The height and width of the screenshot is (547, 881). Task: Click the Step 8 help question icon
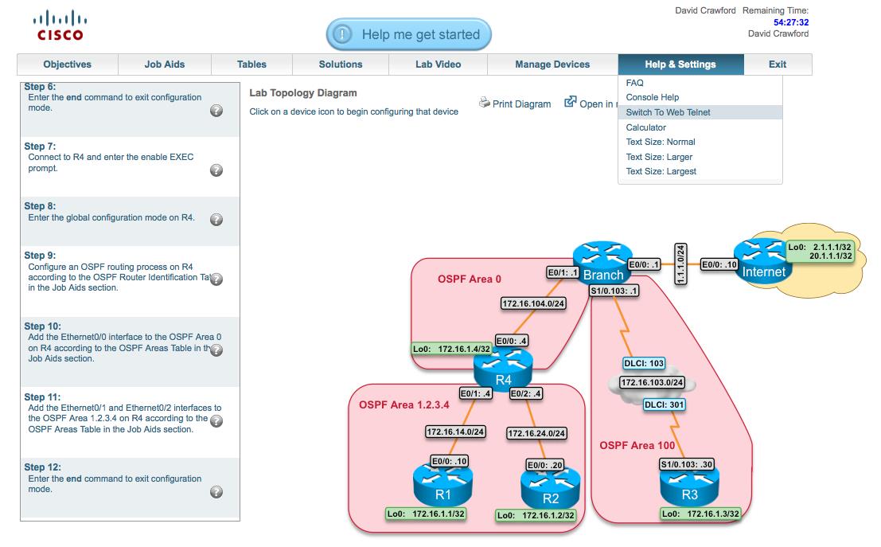tap(216, 220)
